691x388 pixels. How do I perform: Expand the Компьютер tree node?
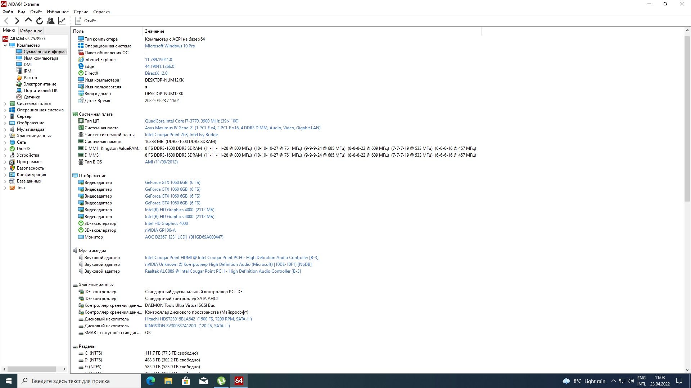tap(5, 45)
